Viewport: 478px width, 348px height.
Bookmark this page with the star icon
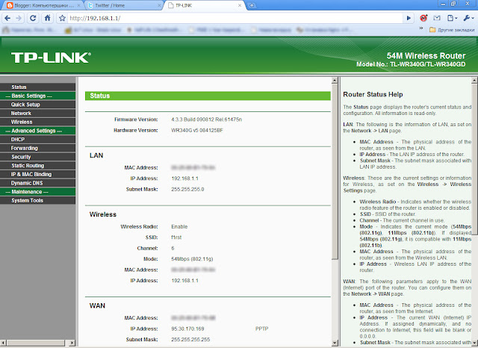pos(62,18)
